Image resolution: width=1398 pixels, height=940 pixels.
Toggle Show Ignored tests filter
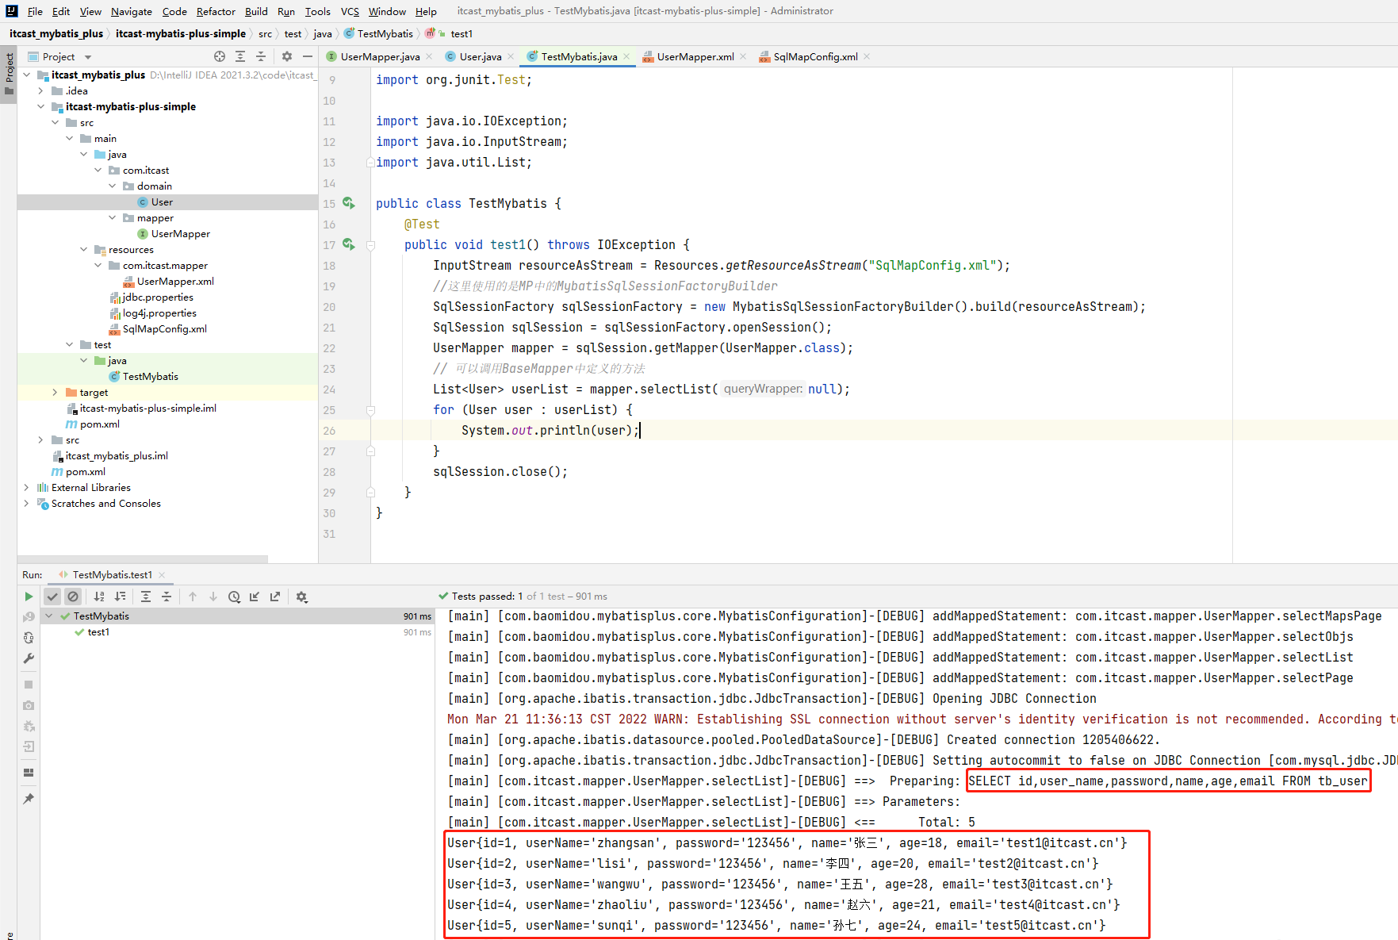tap(73, 597)
